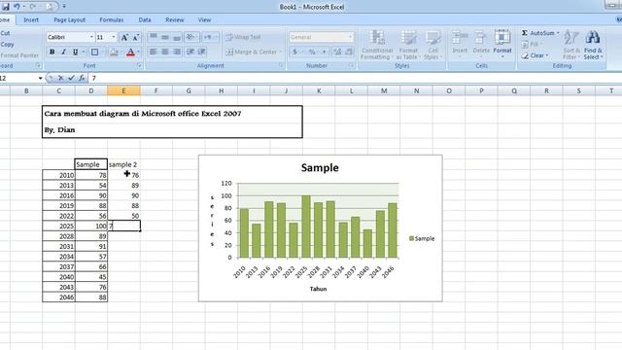Viewport: 622px width, 350px height.
Task: Toggle Italic formatting
Action: coord(63,52)
